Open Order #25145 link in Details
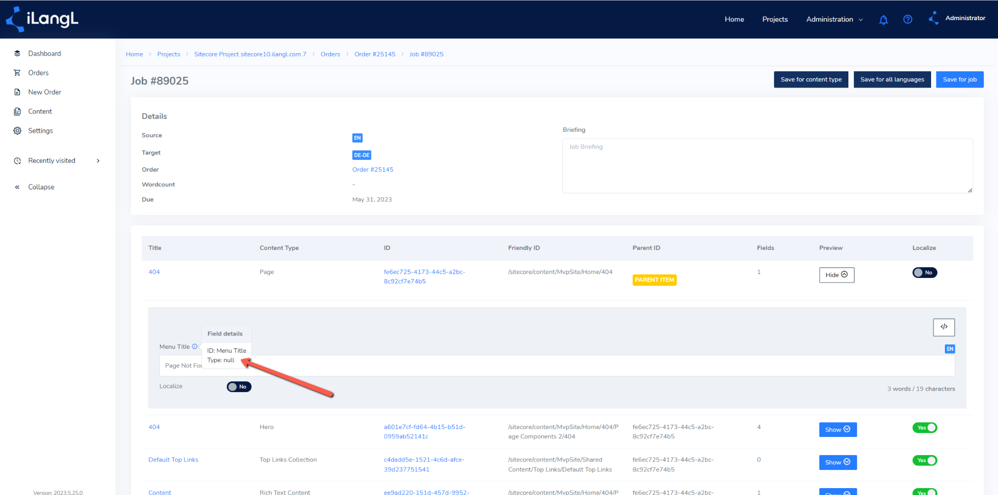 [x=373, y=169]
